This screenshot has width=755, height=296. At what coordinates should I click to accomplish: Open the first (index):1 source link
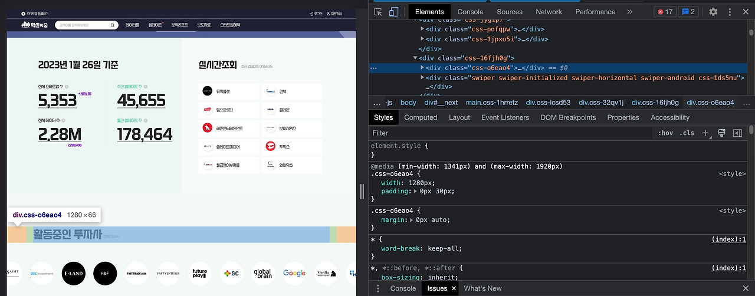[x=728, y=239]
